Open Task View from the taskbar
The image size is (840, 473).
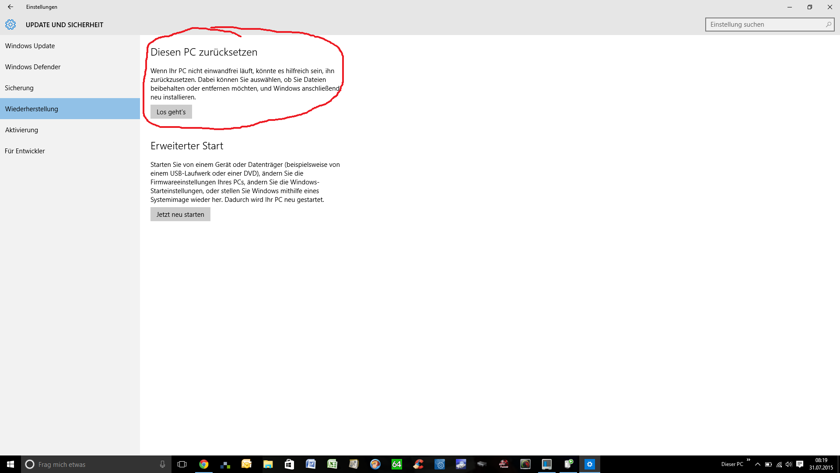(x=182, y=464)
